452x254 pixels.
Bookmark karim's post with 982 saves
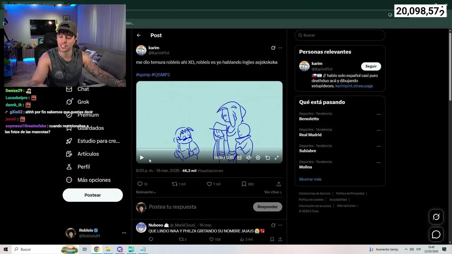[248, 184]
